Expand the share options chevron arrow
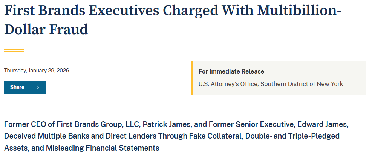378x157 pixels. (x=38, y=87)
